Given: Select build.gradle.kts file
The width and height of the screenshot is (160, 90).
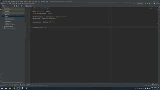Looking at the screenshot, I should pos(9,18).
